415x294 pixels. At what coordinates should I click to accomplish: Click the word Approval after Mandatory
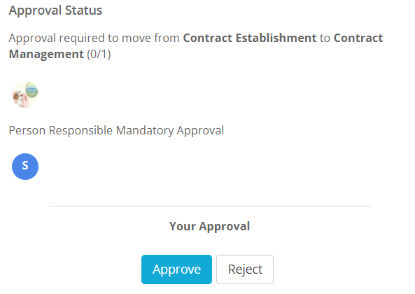[200, 131]
